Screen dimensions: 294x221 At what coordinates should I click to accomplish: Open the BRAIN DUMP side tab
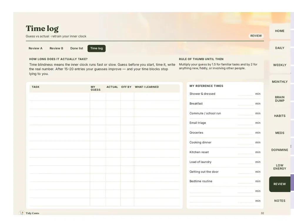coord(280,99)
